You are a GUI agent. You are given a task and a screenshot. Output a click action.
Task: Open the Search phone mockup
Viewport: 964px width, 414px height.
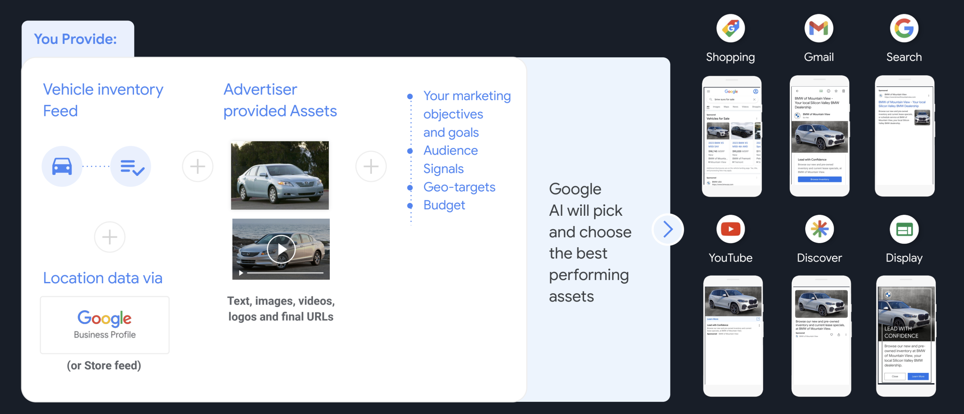click(x=905, y=136)
